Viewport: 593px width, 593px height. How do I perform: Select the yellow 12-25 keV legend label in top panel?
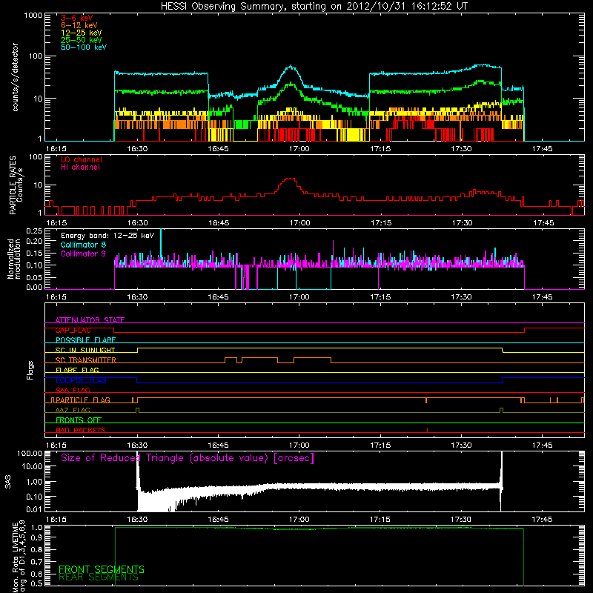(x=81, y=33)
